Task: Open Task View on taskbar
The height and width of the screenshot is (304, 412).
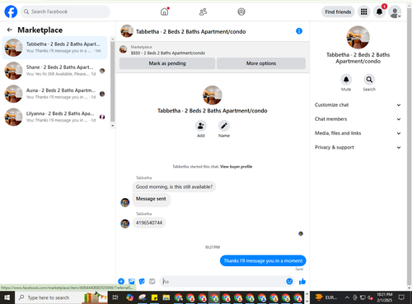Action: (x=115, y=297)
